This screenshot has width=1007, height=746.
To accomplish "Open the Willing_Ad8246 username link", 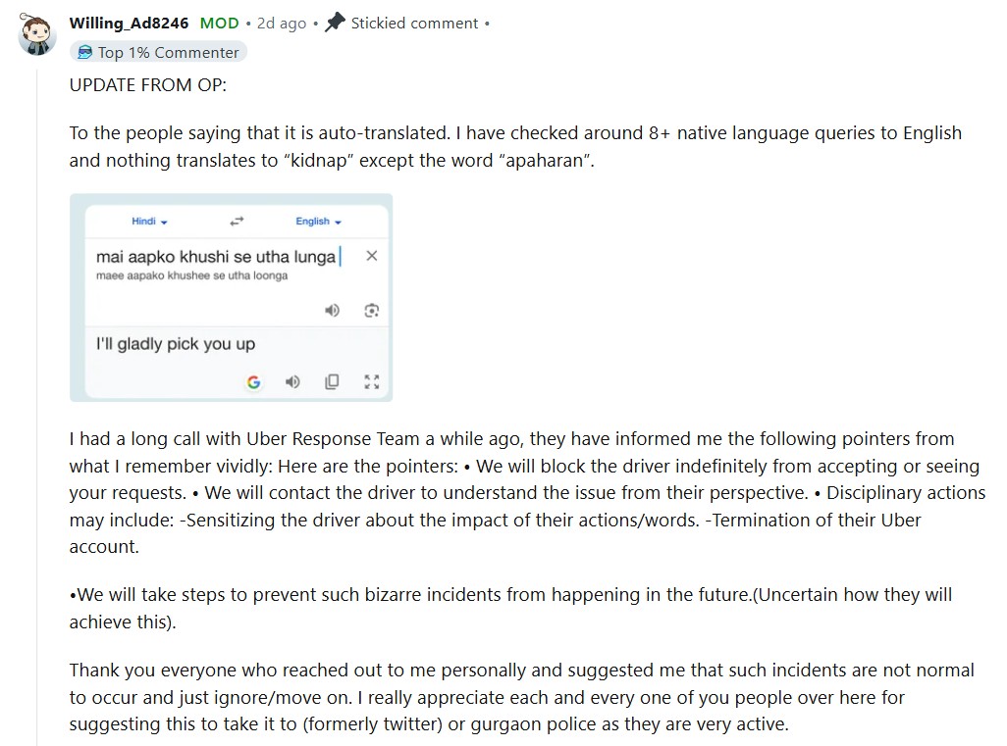I will 130,24.
